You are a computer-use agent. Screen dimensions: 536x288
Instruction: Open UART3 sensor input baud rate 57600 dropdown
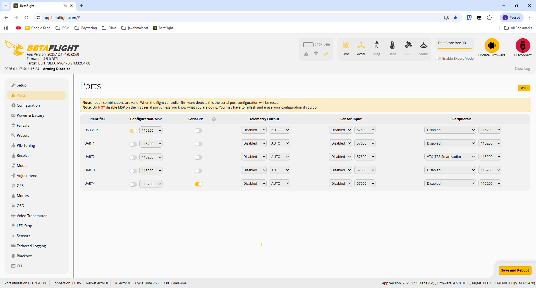(x=365, y=170)
